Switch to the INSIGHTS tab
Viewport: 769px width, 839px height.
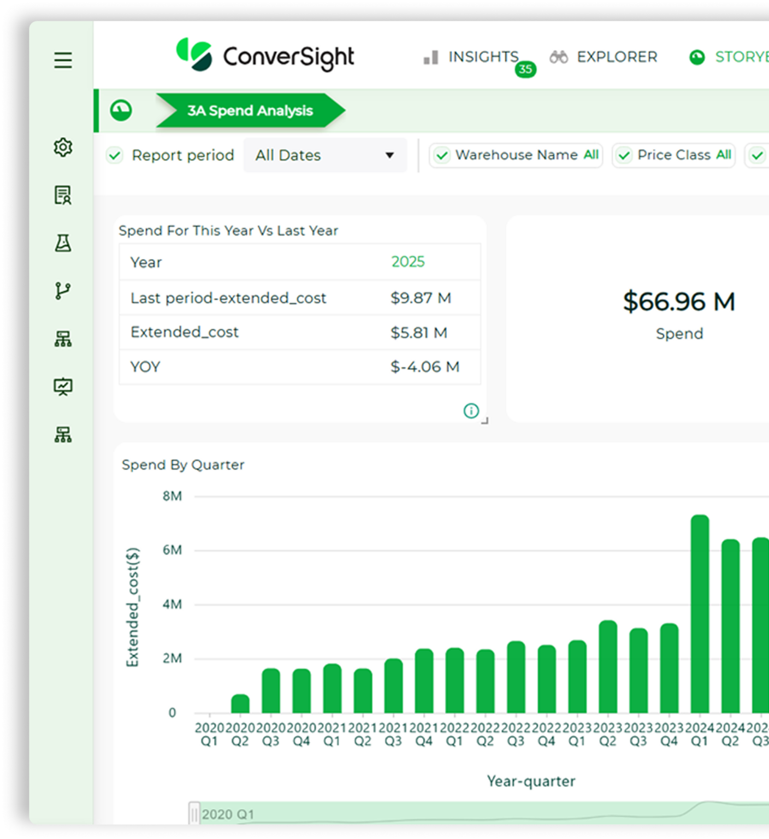click(483, 57)
